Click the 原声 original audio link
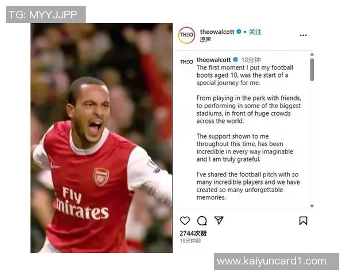345x276 pixels. pos(205,40)
